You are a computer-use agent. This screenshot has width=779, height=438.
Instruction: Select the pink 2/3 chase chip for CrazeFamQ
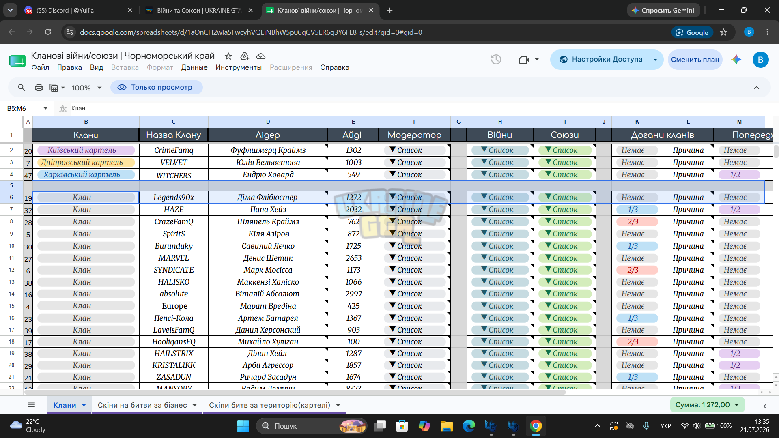637,222
